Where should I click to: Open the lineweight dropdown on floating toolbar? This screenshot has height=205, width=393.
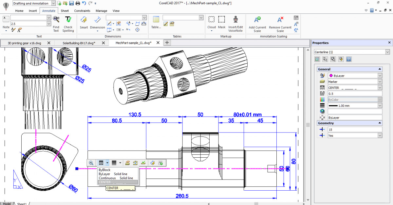(x=120, y=163)
